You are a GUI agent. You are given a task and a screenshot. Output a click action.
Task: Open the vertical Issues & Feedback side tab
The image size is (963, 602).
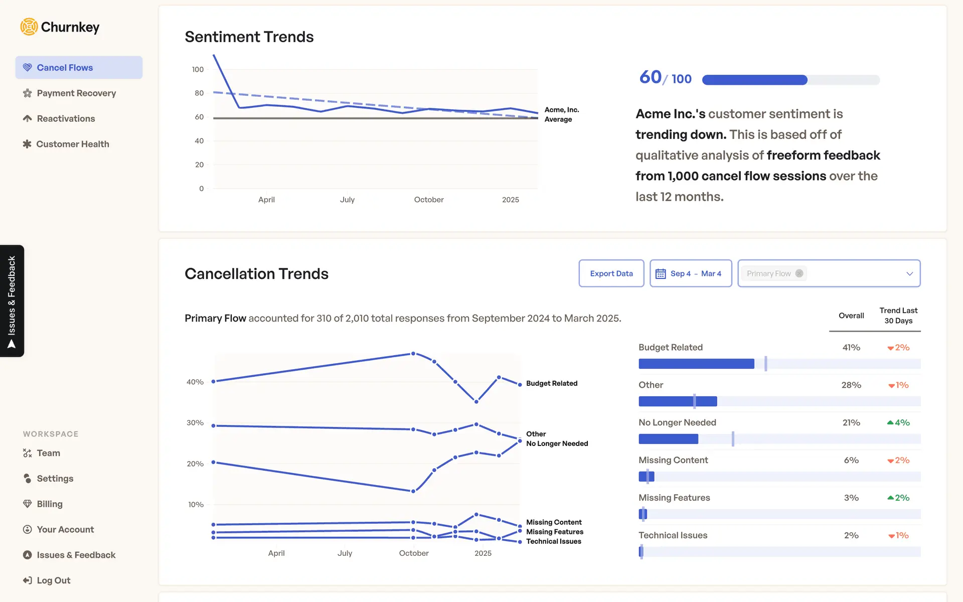(12, 301)
